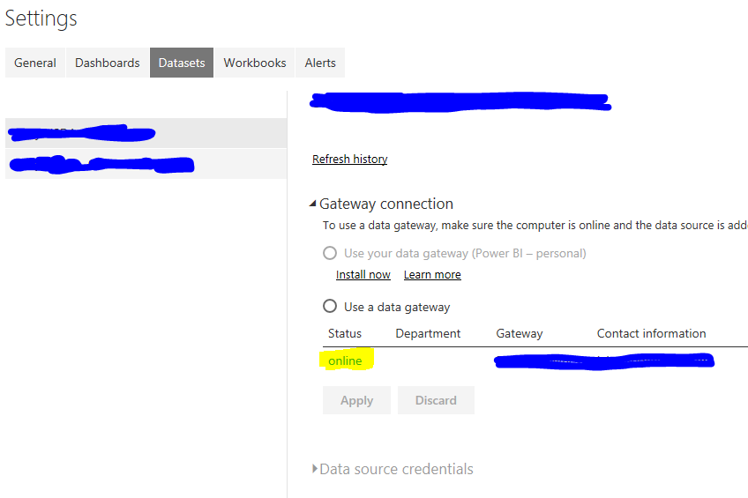Click the Settings page heading
This screenshot has height=498, width=748.
[x=41, y=19]
